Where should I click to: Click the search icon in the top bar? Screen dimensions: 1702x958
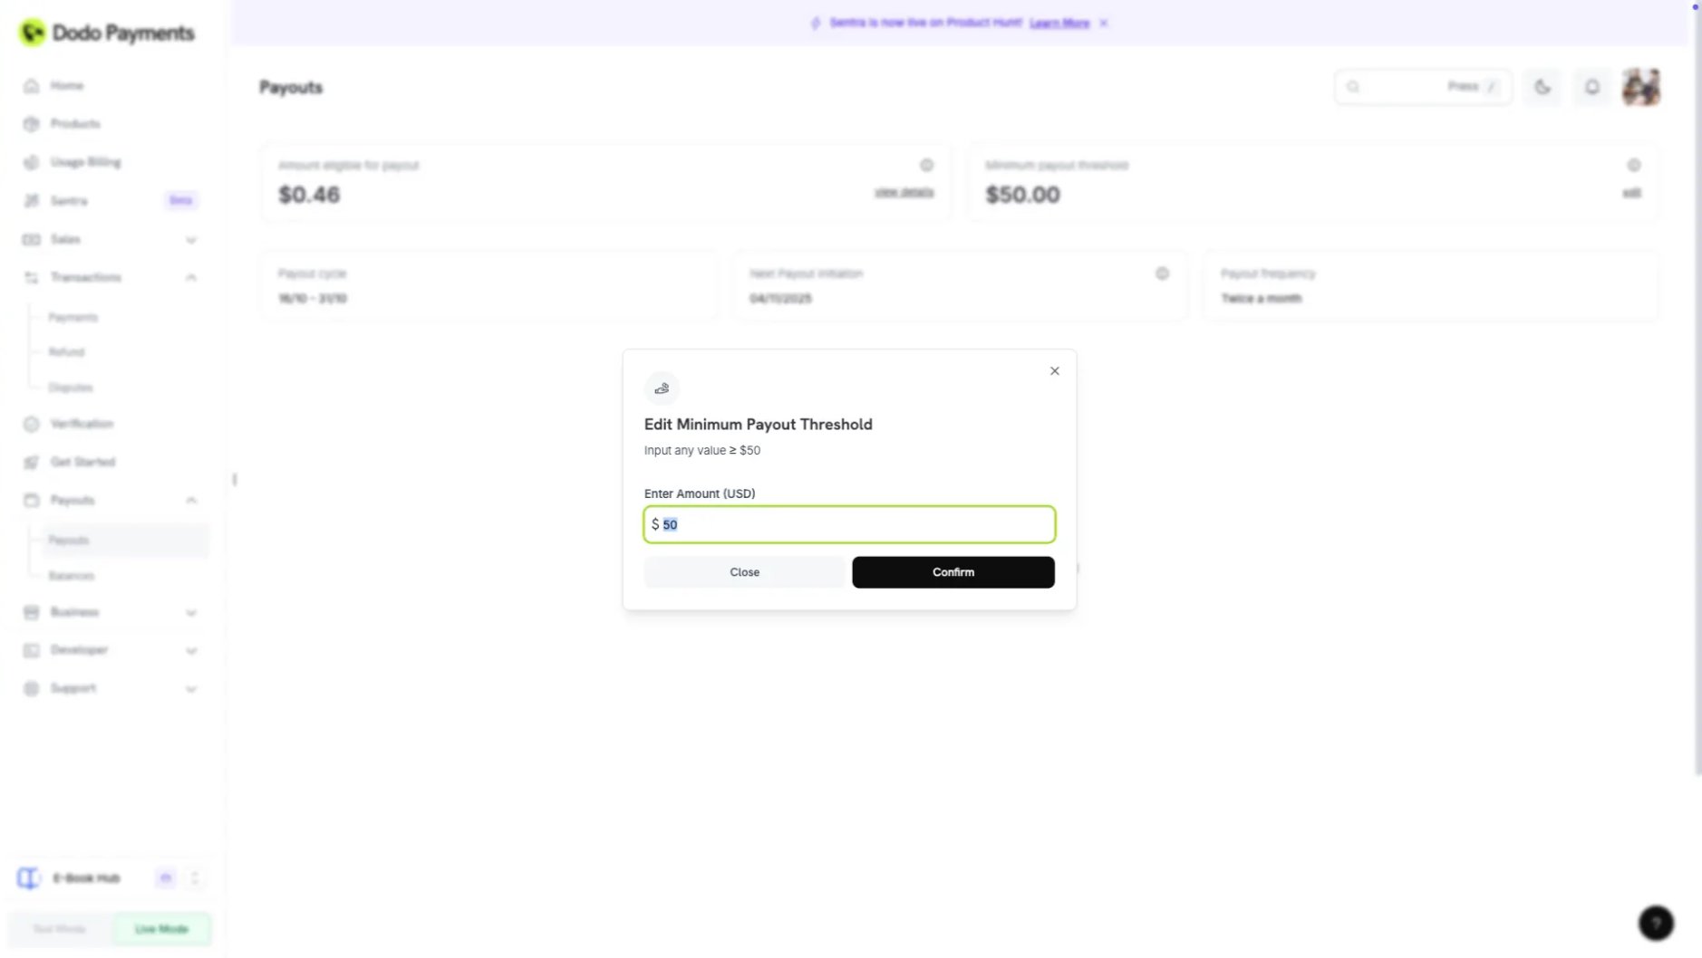point(1353,87)
